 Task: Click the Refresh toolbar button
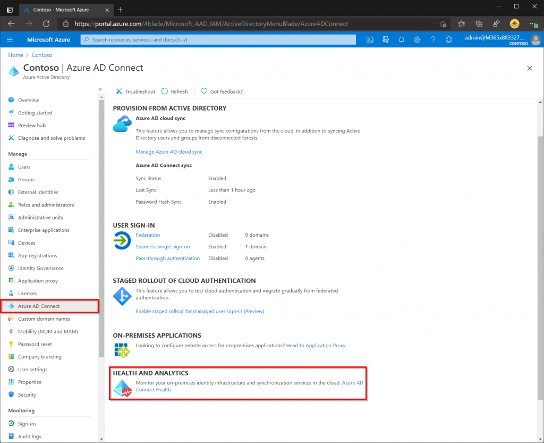pos(174,91)
